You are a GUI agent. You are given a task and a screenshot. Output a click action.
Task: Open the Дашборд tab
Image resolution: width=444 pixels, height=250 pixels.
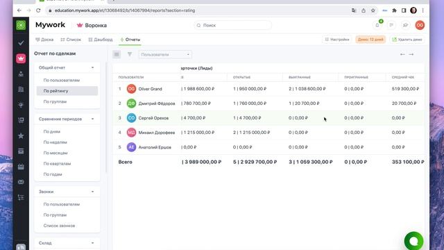[100, 40]
